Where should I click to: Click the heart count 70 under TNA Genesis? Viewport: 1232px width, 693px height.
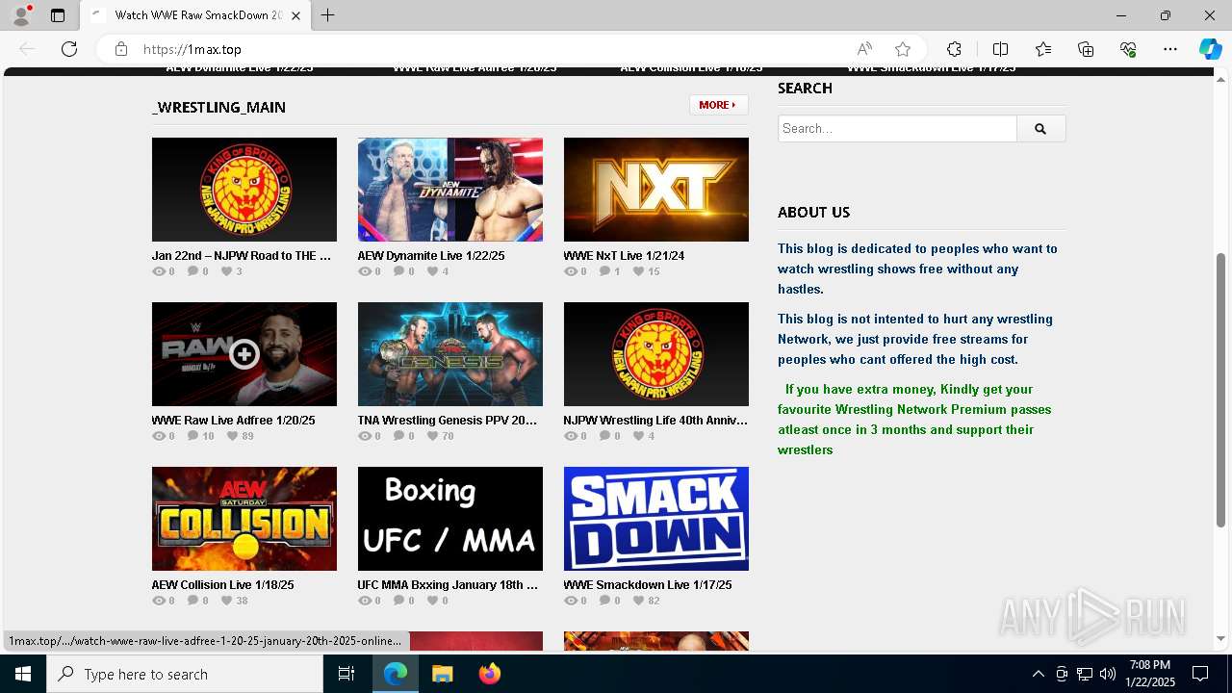click(440, 436)
